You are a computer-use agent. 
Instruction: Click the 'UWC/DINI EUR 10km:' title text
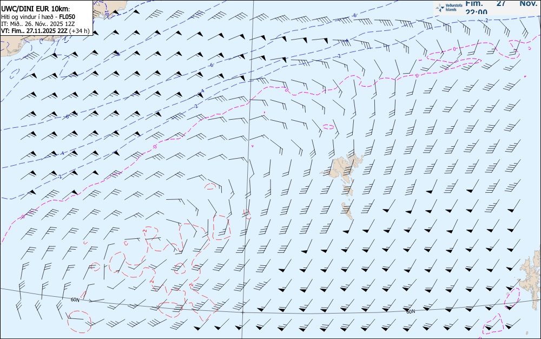point(35,9)
